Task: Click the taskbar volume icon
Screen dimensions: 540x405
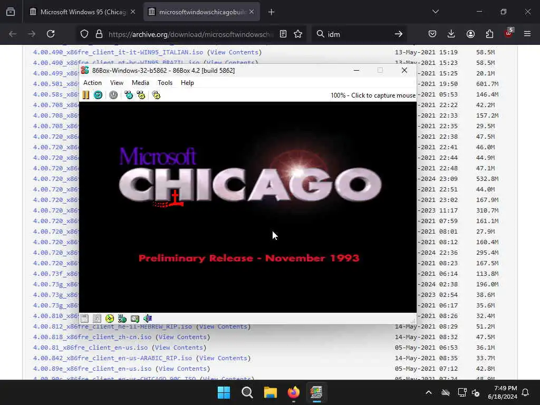Action: (x=476, y=392)
